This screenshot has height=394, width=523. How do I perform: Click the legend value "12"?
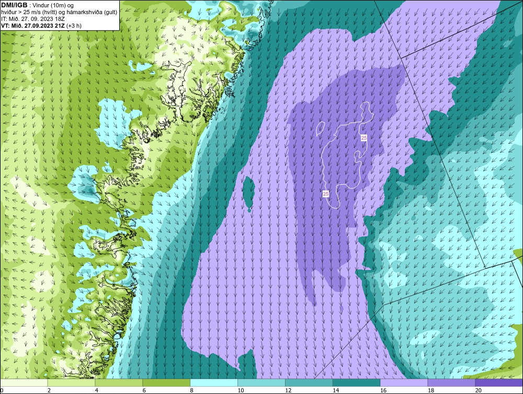coord(288,390)
